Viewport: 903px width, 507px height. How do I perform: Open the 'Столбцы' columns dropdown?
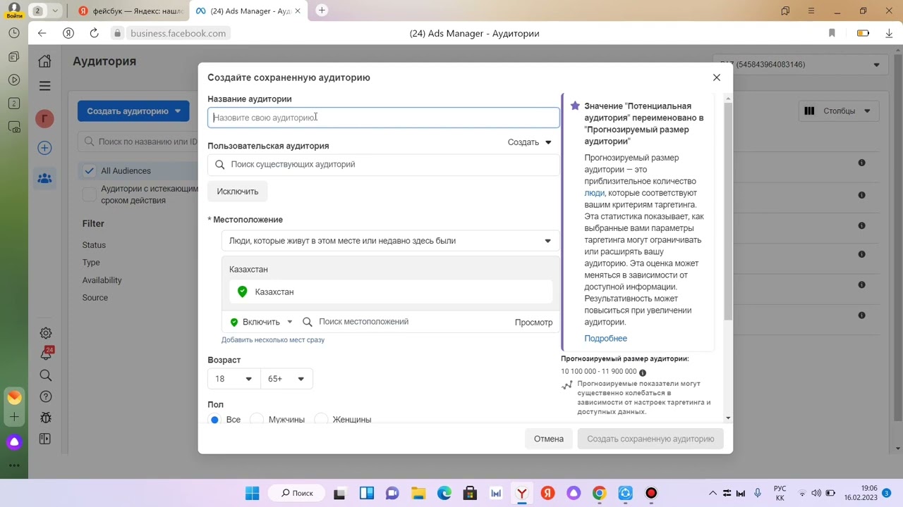click(838, 111)
